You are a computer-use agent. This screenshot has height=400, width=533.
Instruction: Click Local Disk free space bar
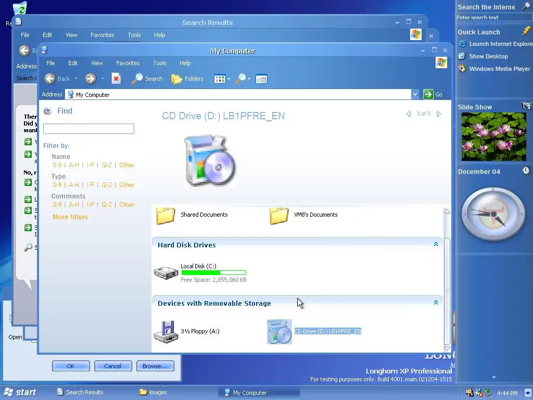[x=214, y=272]
